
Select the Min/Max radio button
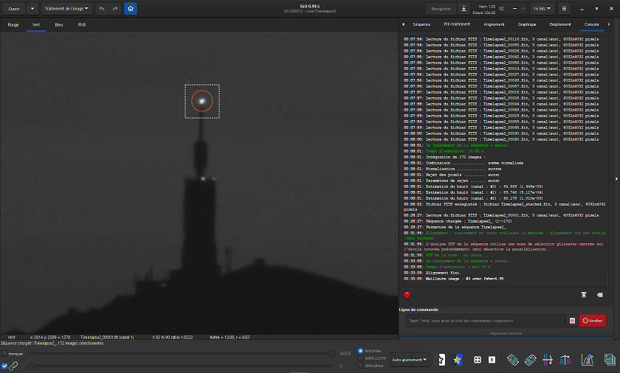click(x=360, y=350)
